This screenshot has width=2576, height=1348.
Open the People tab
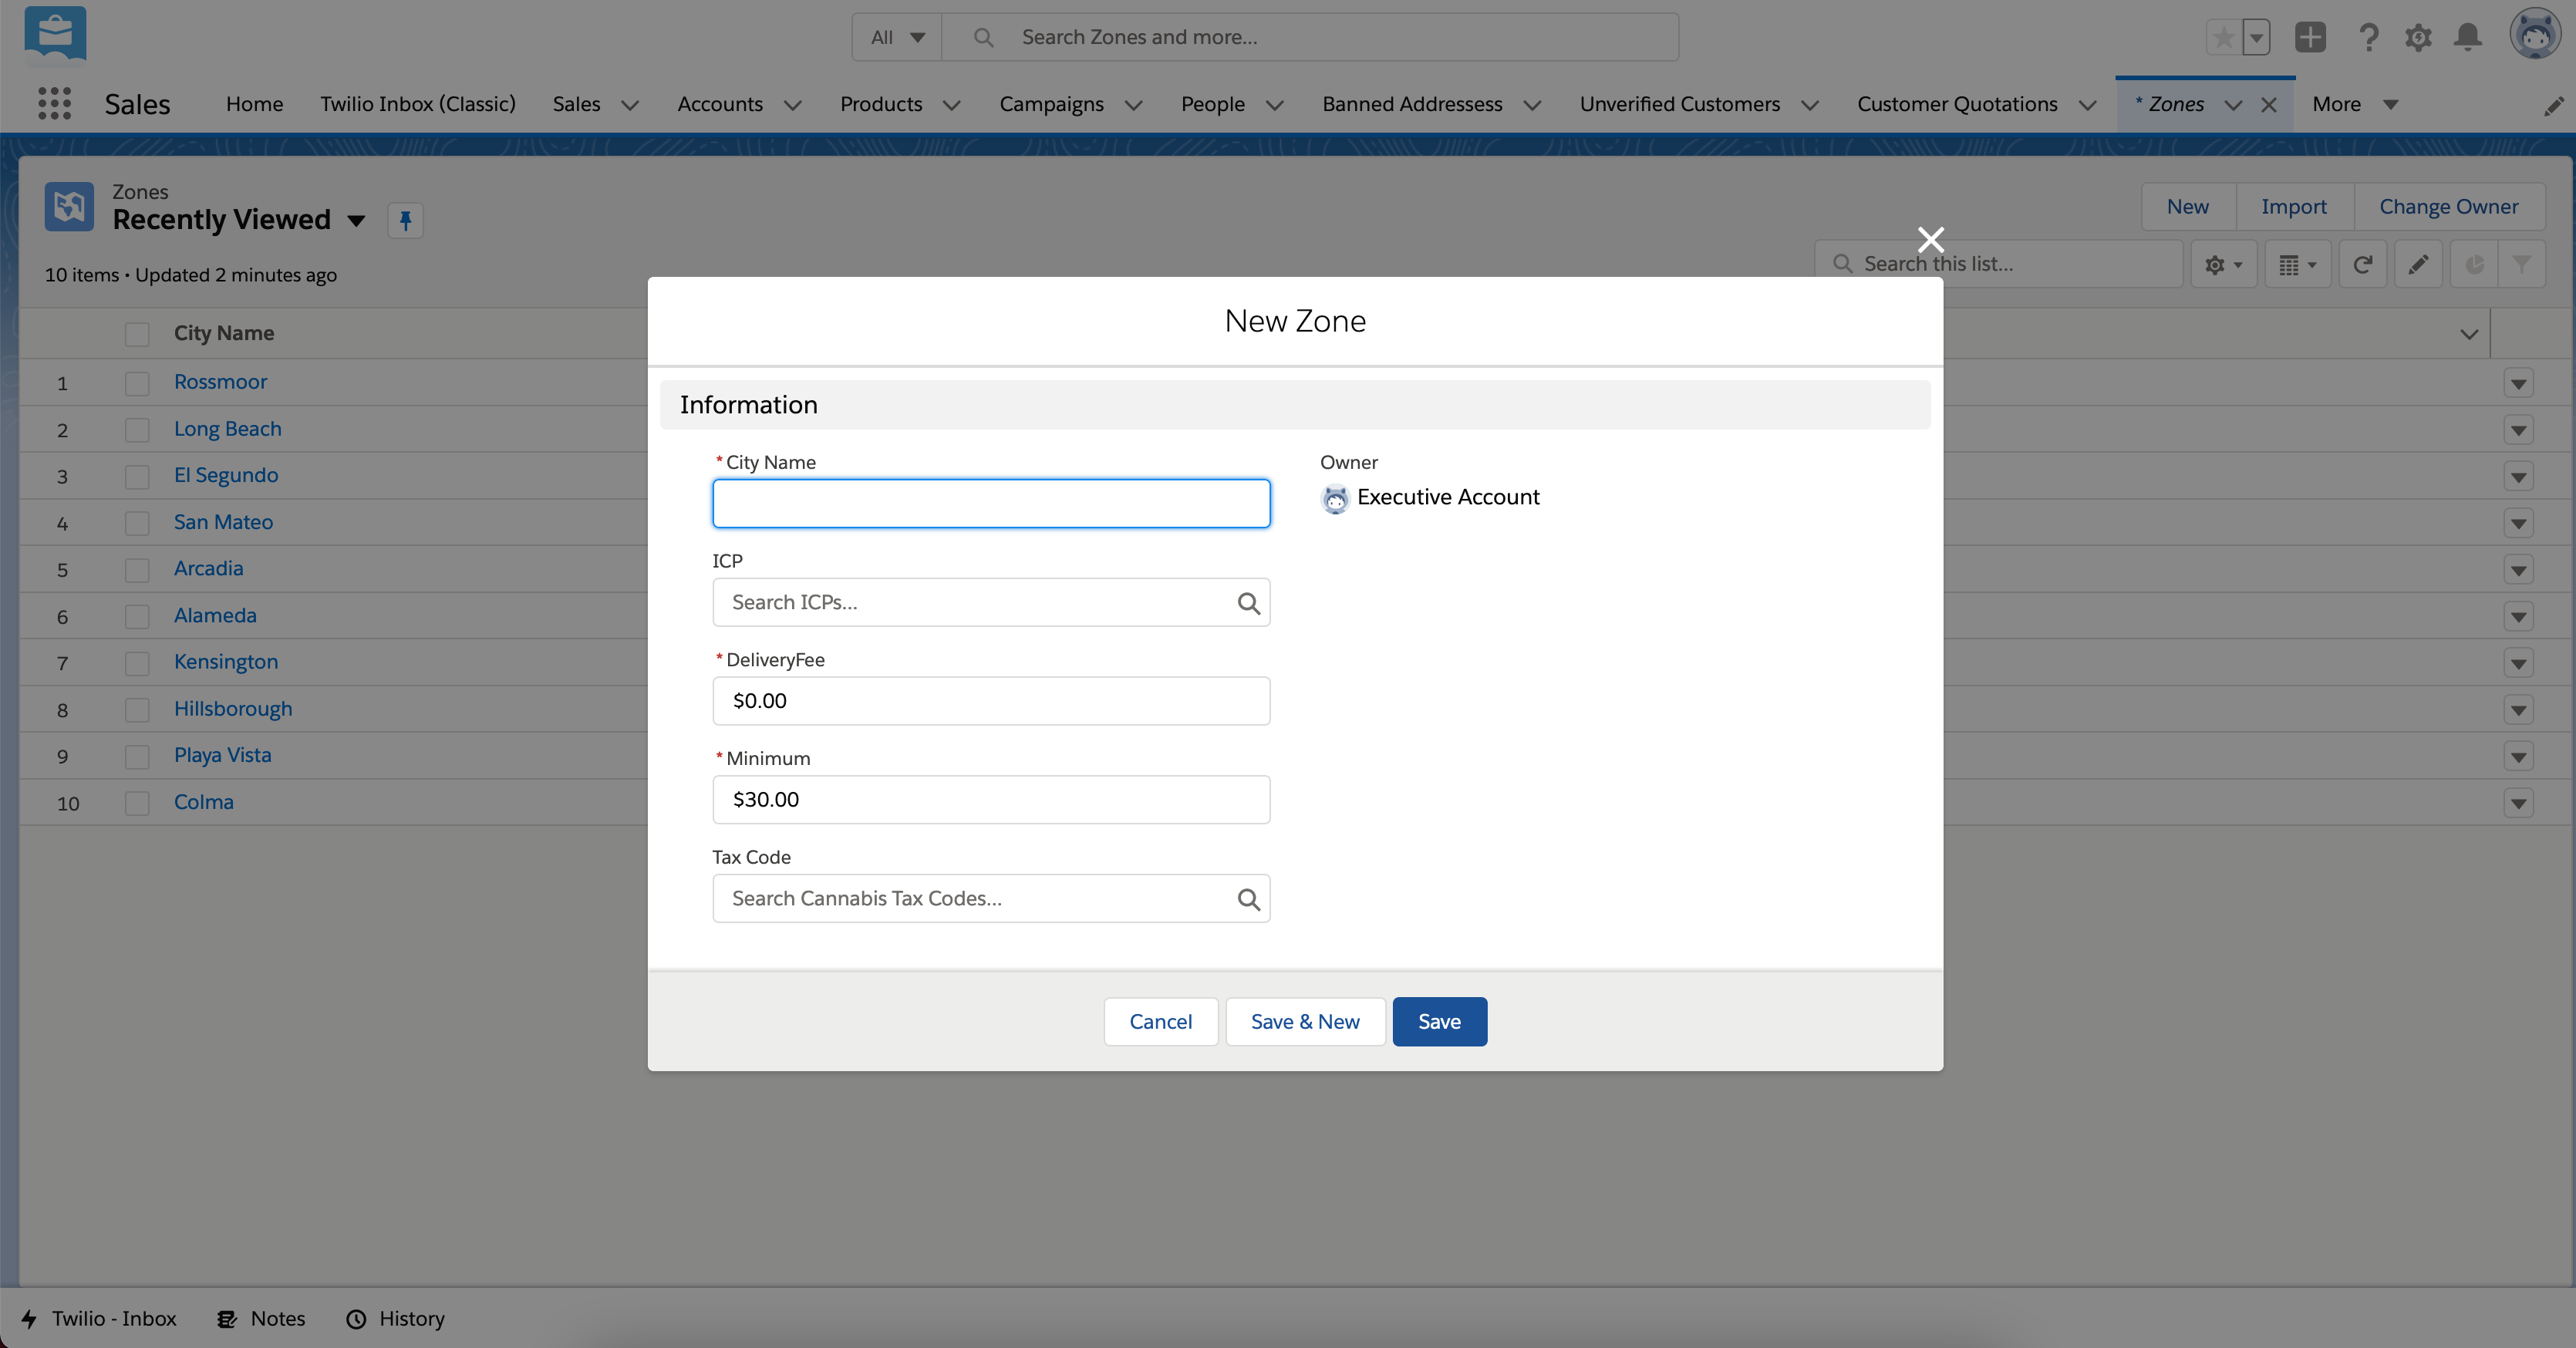pos(1212,104)
